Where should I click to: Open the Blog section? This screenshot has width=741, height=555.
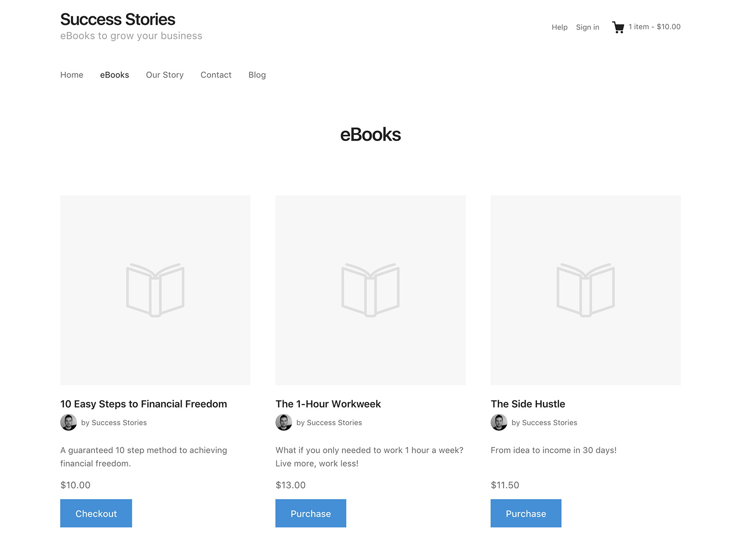click(257, 74)
